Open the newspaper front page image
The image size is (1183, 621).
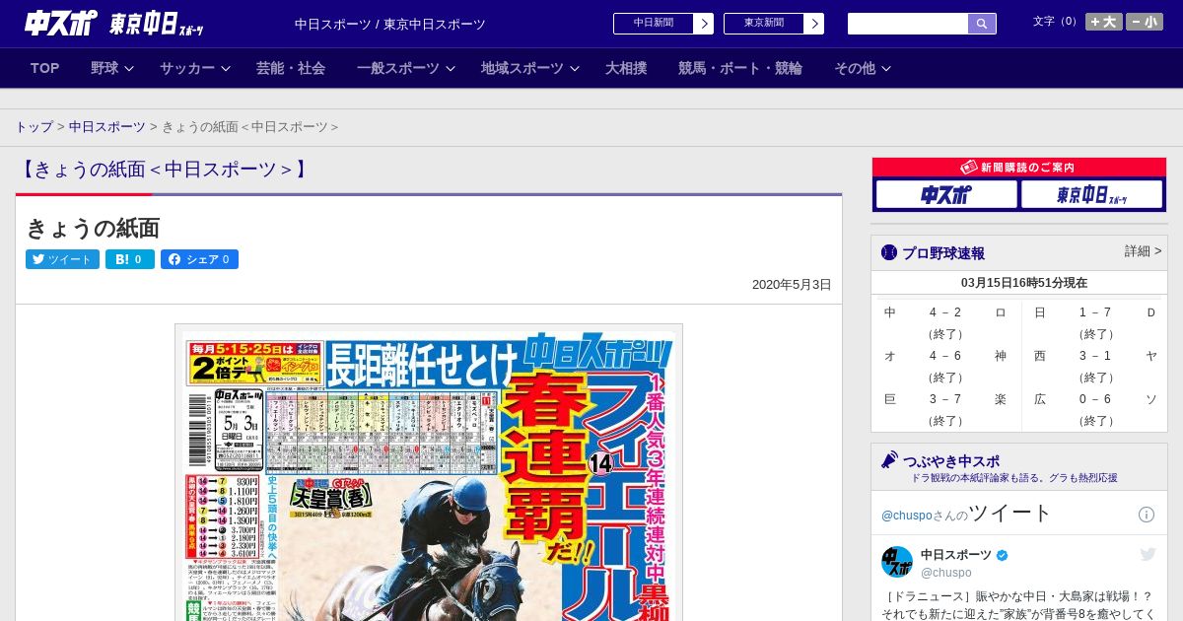coord(429,473)
